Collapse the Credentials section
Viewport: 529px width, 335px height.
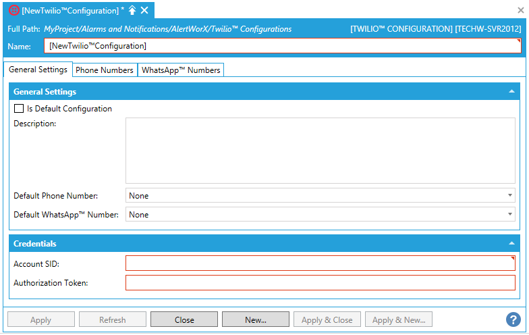tap(511, 243)
